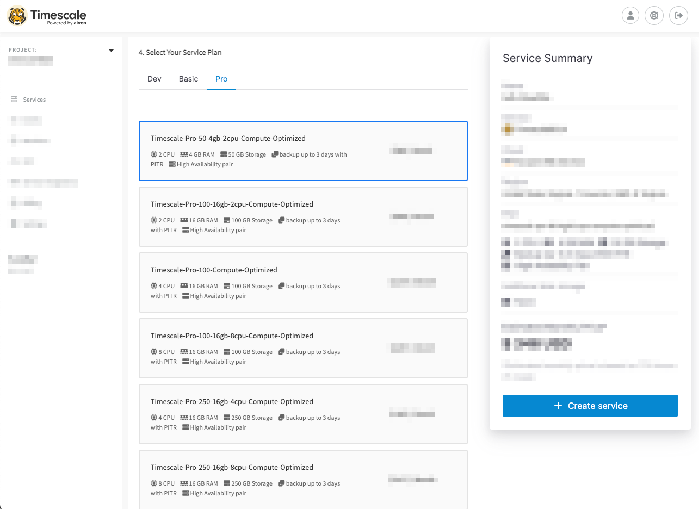Choose the Timescale-Pro-100-16gb-2cpu-Compute-Optimized plan title
Image resolution: width=699 pixels, height=509 pixels.
click(232, 204)
